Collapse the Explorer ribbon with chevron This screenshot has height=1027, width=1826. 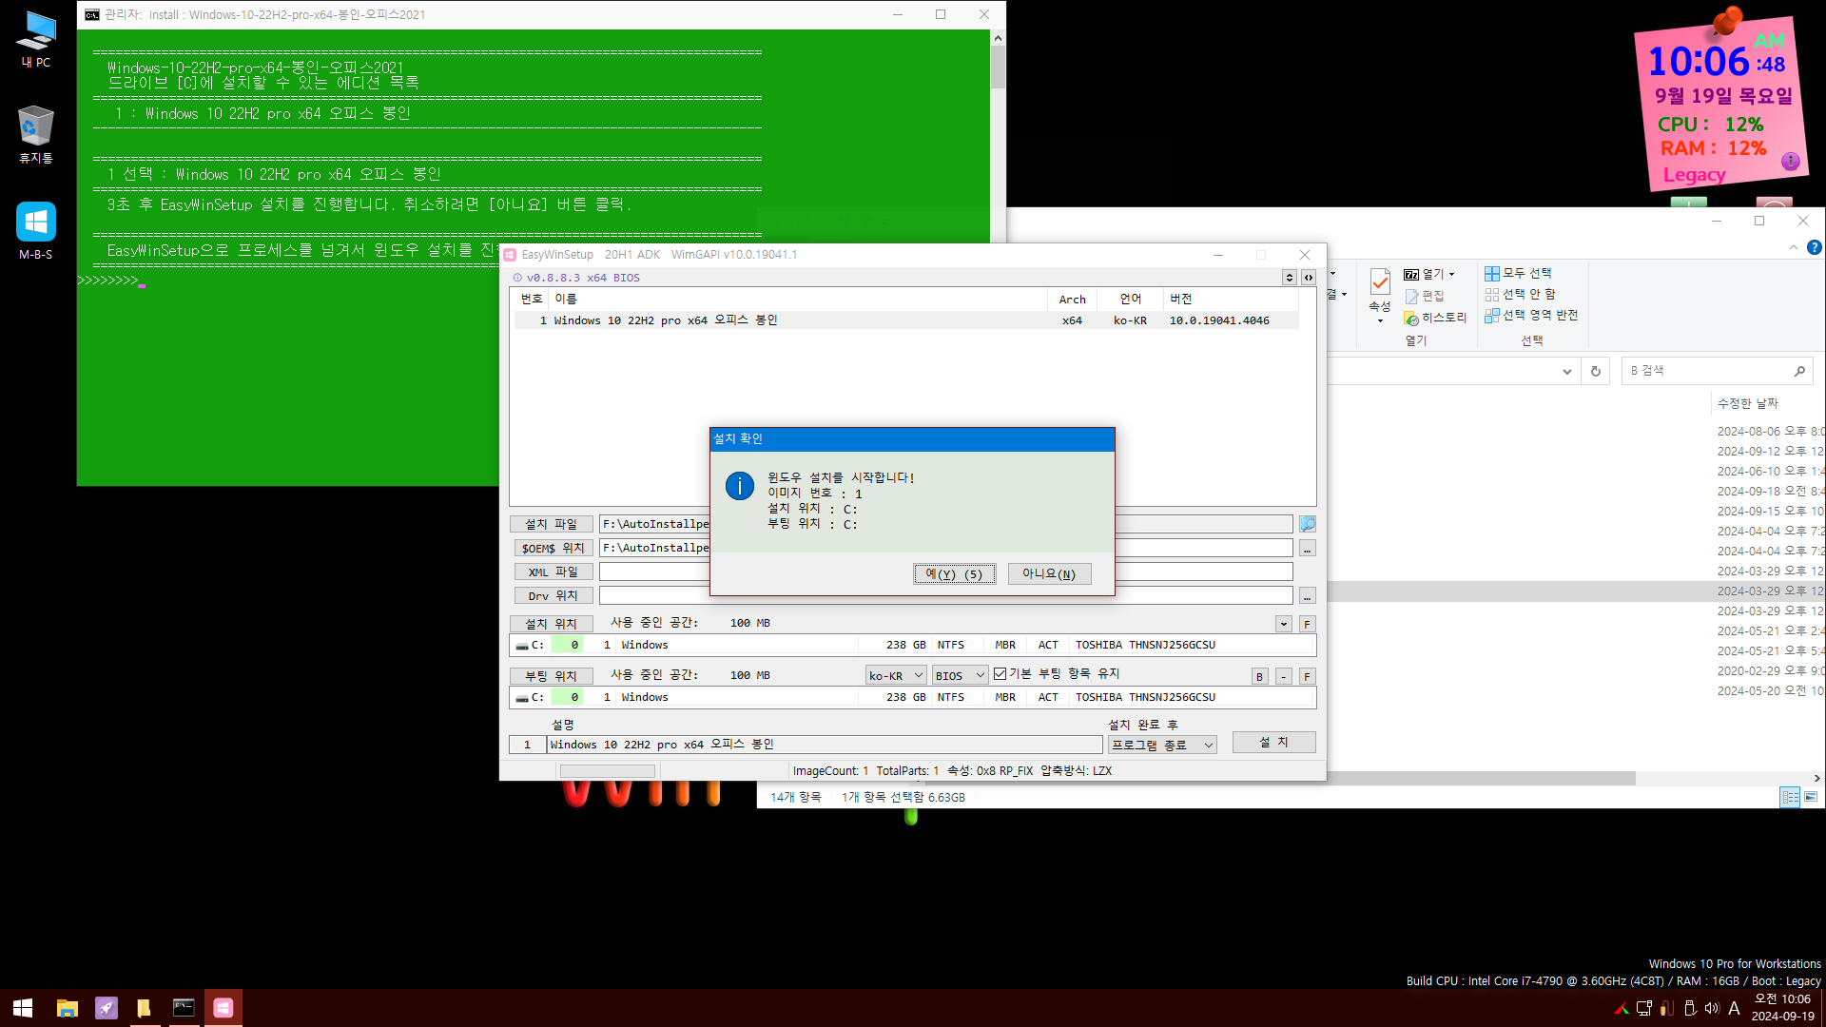(x=1794, y=247)
